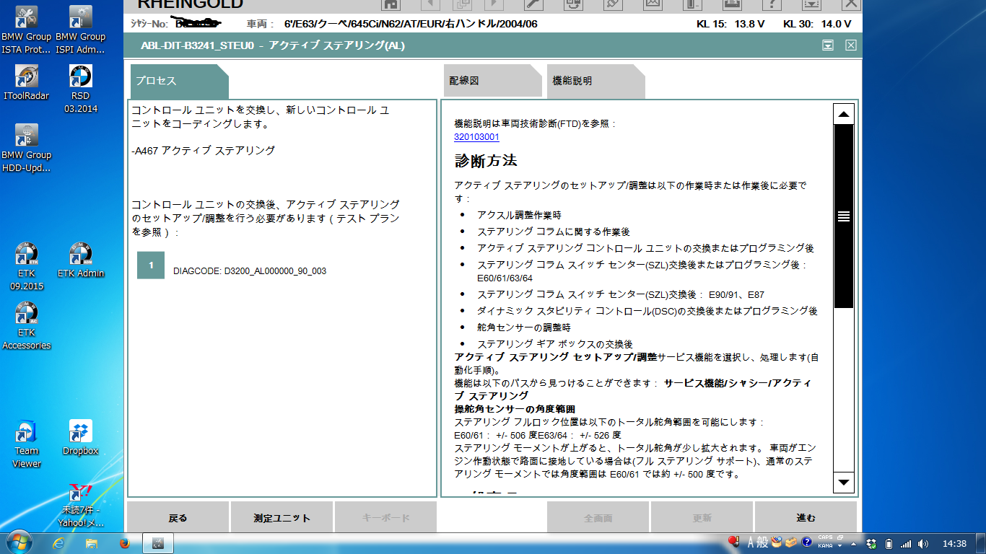Image resolution: width=986 pixels, height=554 pixels.
Task: Open the BMW Group ISPI Adm desktop shortcut
Action: coord(80,30)
